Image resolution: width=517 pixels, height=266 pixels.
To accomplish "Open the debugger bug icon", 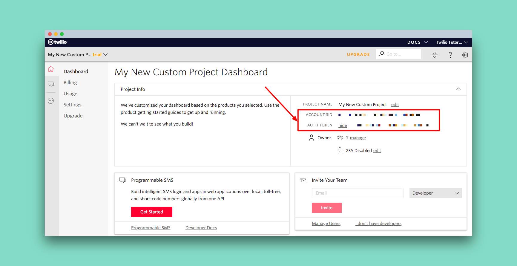I will [435, 55].
